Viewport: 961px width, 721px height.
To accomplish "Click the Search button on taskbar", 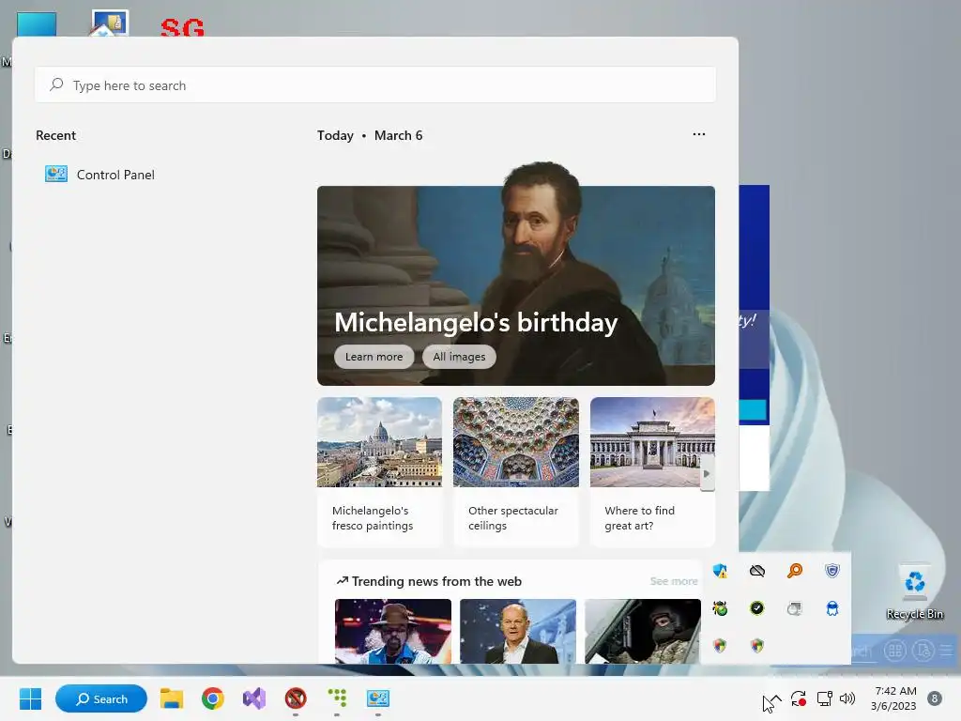I will tap(101, 698).
